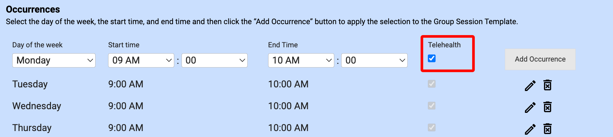
Task: Delete the Wednesday occurrence
Action: (548, 107)
